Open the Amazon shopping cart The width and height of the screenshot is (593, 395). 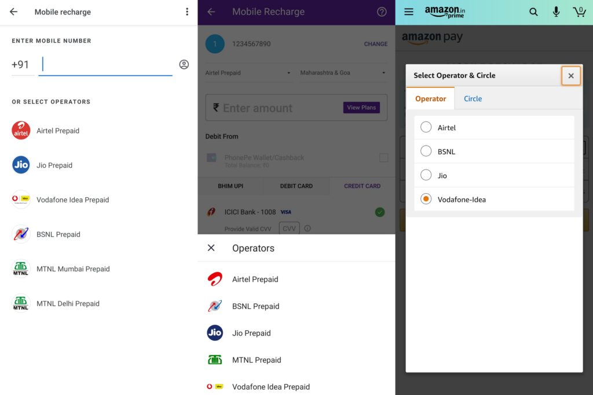click(579, 12)
